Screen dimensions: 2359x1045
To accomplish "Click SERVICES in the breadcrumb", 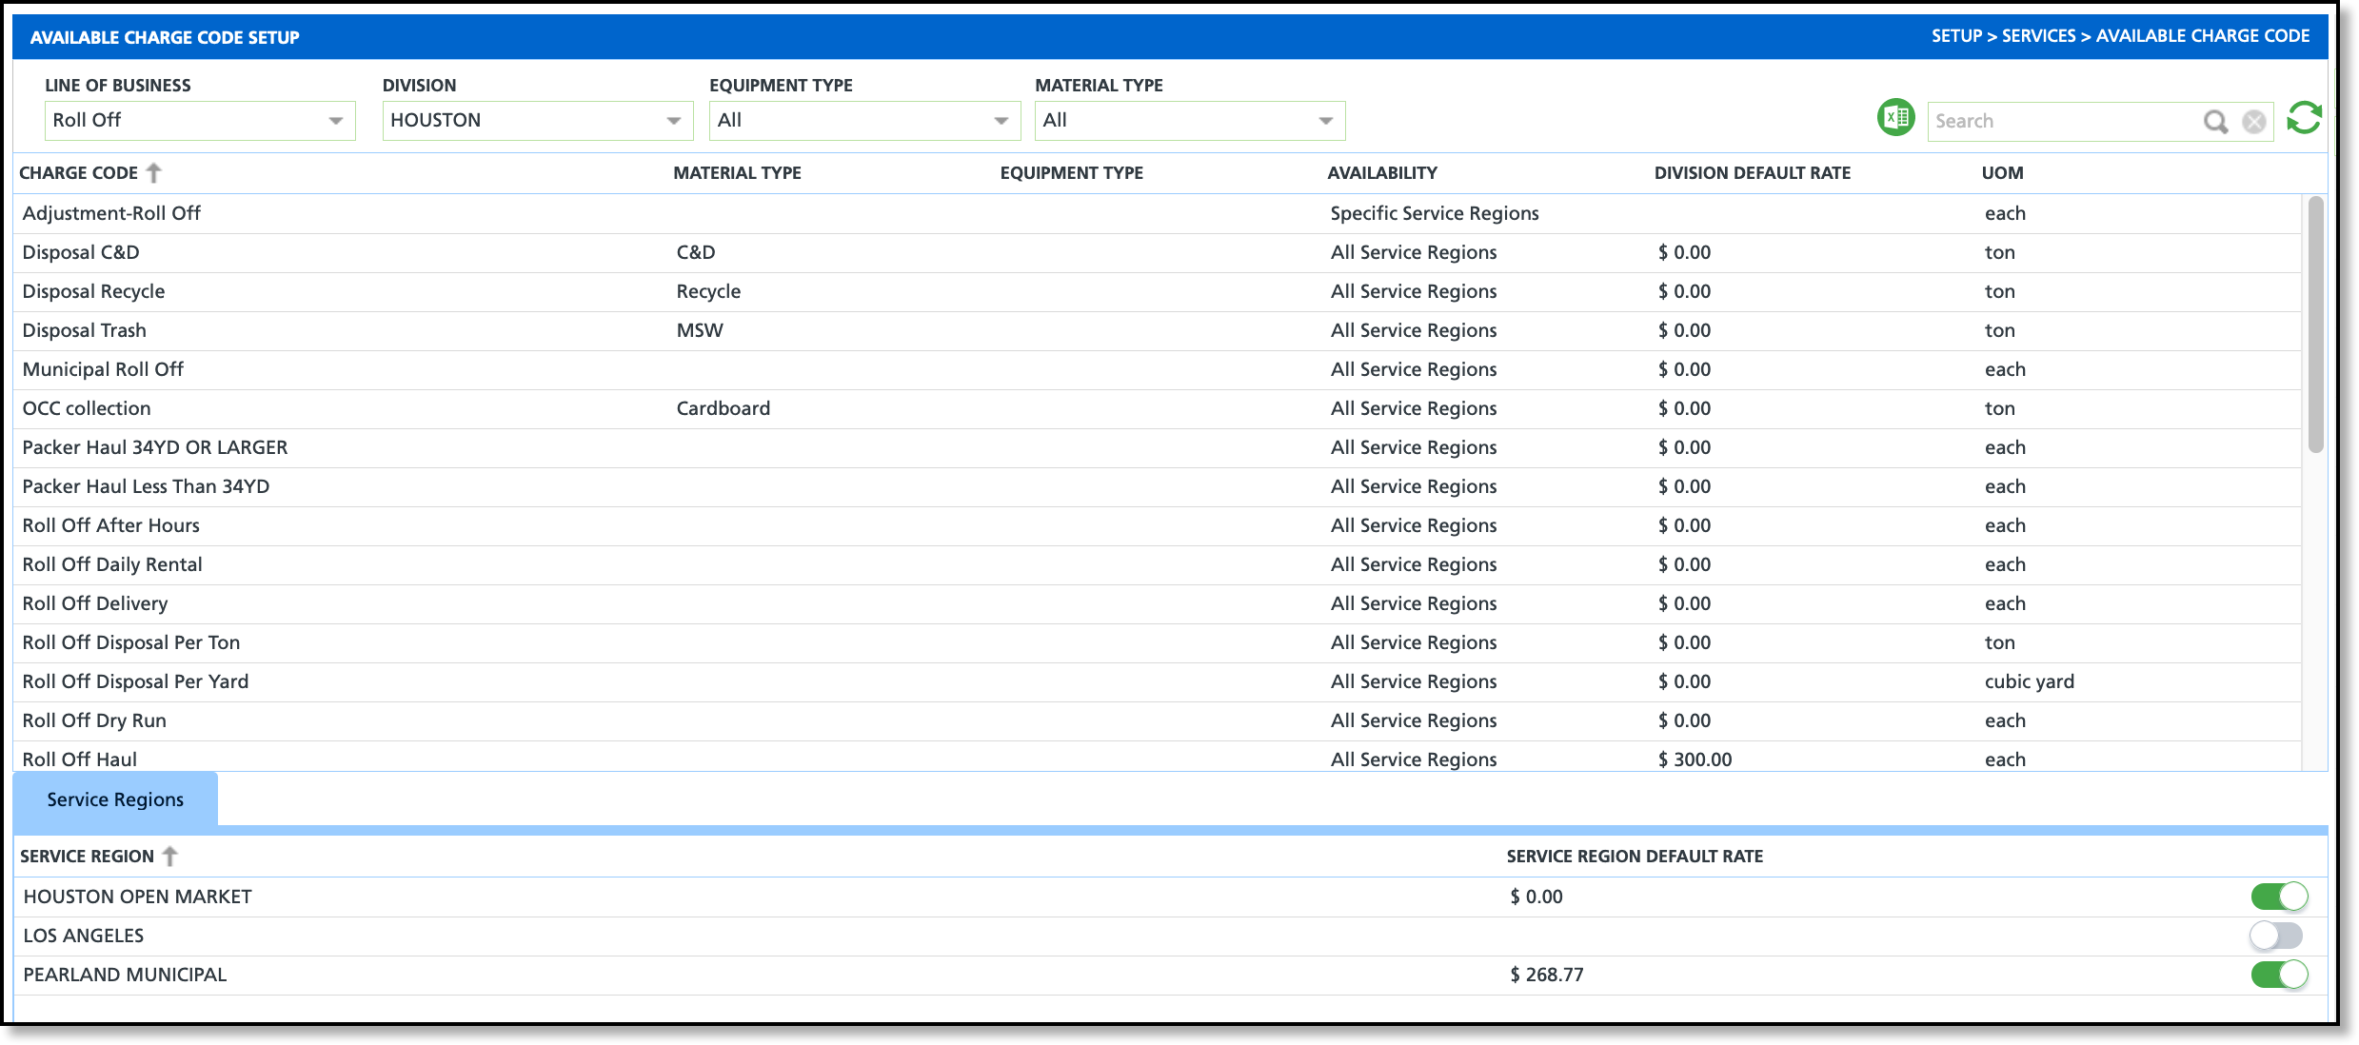I will [2038, 36].
